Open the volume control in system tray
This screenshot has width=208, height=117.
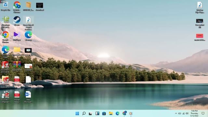[187, 113]
